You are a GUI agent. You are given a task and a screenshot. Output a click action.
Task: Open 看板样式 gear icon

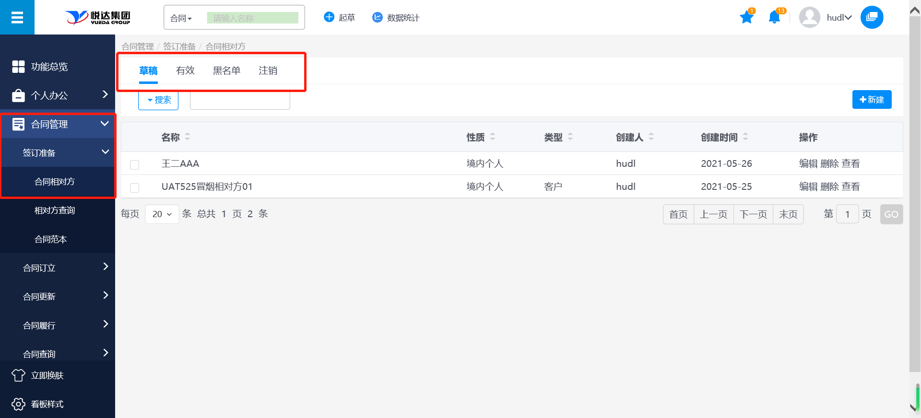pos(18,404)
